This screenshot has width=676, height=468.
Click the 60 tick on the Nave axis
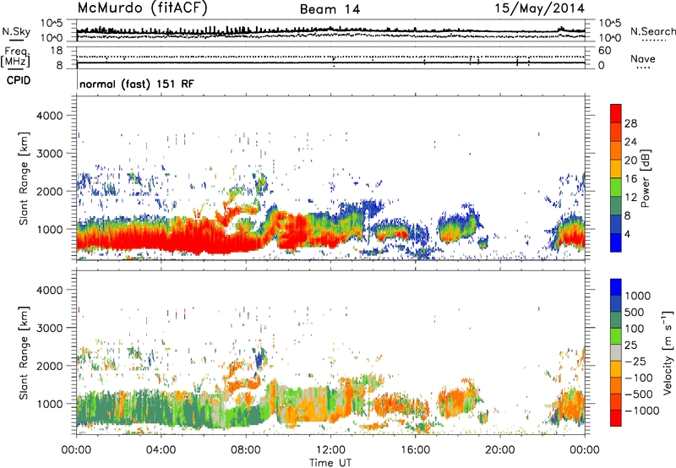click(604, 51)
